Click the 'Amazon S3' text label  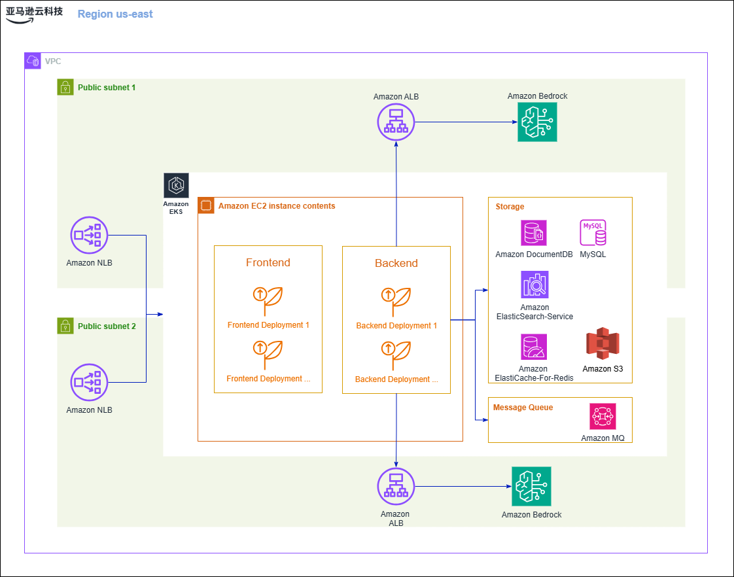[x=603, y=369]
